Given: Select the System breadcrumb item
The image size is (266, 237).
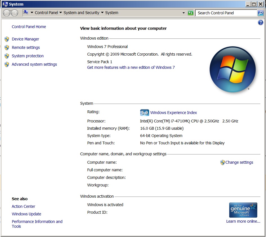Looking at the screenshot, I should coord(112,13).
